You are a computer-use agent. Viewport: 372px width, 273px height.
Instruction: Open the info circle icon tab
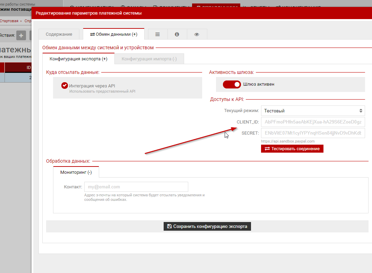177,34
